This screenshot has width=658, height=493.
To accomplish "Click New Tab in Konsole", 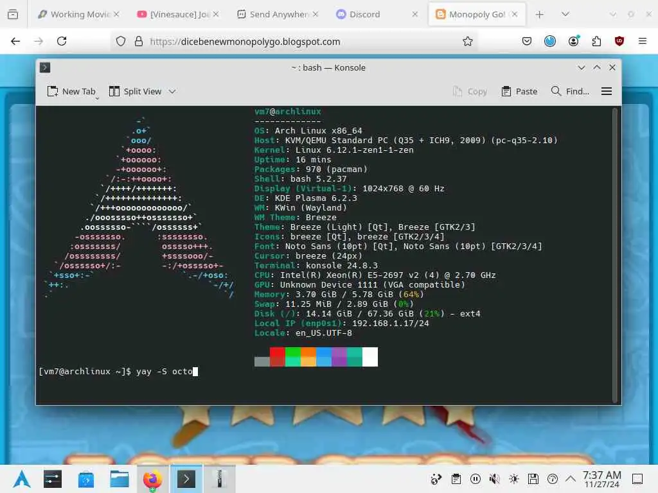I will (x=71, y=91).
